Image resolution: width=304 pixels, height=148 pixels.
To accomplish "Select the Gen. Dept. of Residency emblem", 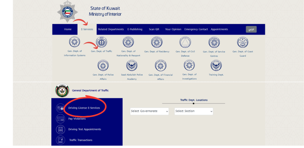I will 157,42.
